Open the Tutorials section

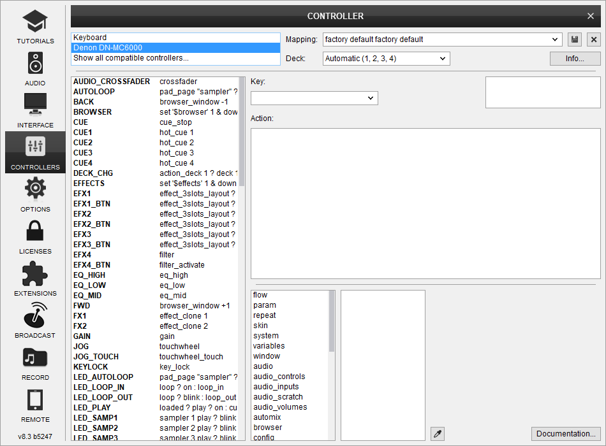(x=35, y=27)
